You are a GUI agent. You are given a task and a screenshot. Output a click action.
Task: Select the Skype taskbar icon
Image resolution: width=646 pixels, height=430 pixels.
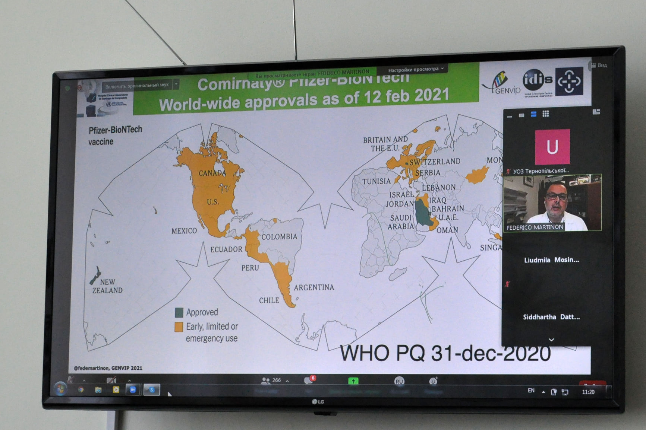point(152,390)
